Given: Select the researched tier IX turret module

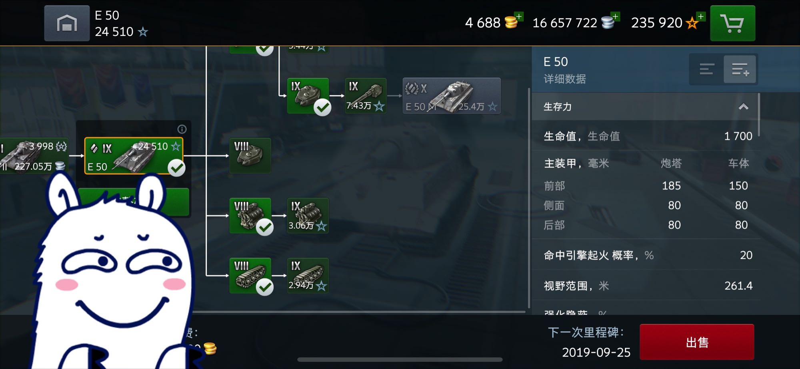Looking at the screenshot, I should point(308,96).
